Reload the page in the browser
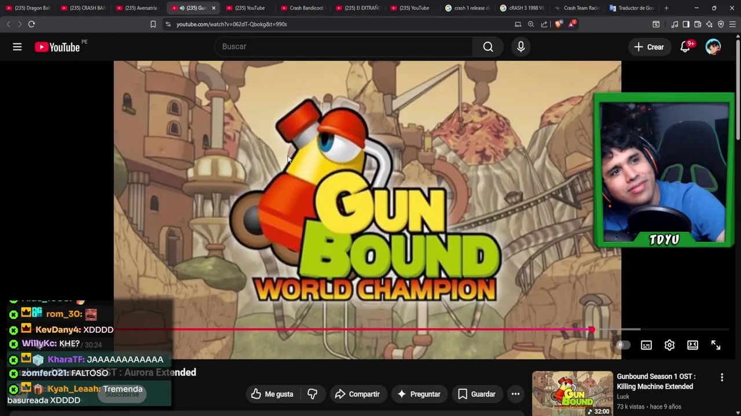Viewport: 741px width, 416px height. 31,24
